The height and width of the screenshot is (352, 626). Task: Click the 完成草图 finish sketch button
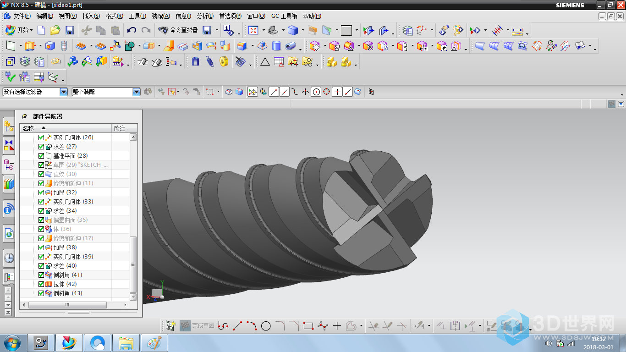(197, 326)
